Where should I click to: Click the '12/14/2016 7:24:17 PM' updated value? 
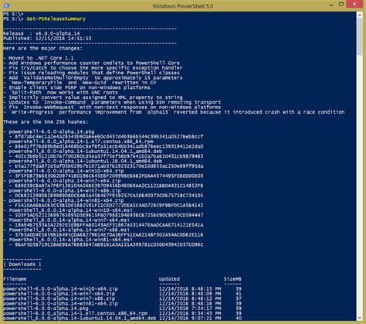tap(190, 309)
